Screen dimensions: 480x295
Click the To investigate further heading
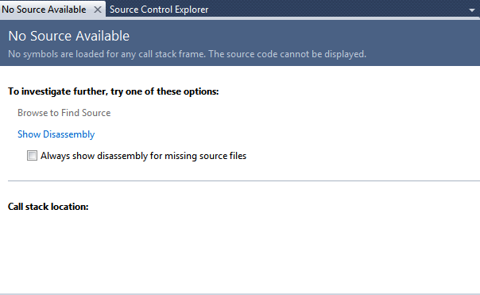click(114, 91)
